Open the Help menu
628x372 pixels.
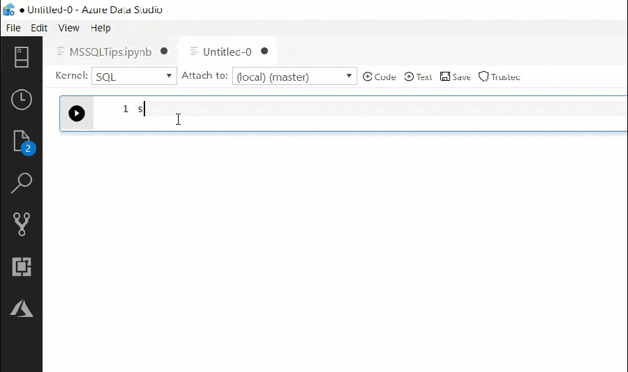pos(100,28)
